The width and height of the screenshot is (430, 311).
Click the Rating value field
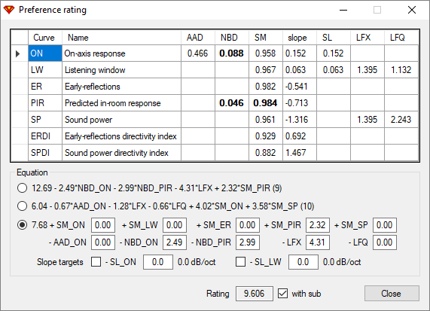[x=255, y=294]
